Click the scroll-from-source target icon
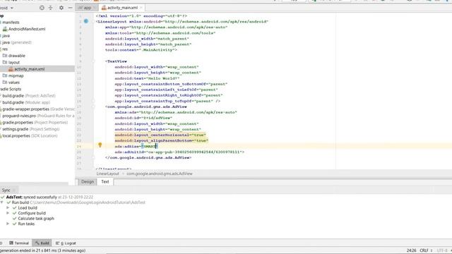The width and height of the screenshot is (452, 254). [42, 8]
